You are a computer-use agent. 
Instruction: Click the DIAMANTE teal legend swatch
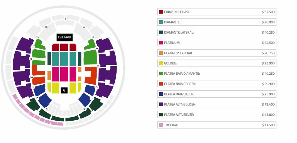point(161,22)
